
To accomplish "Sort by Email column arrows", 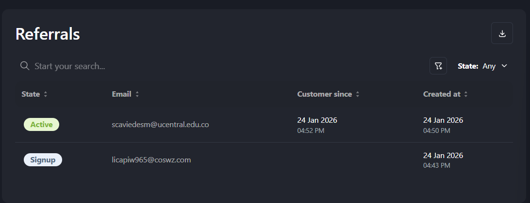I will (137, 95).
